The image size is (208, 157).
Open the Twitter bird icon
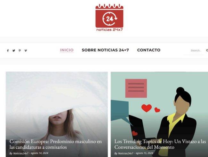point(14,50)
